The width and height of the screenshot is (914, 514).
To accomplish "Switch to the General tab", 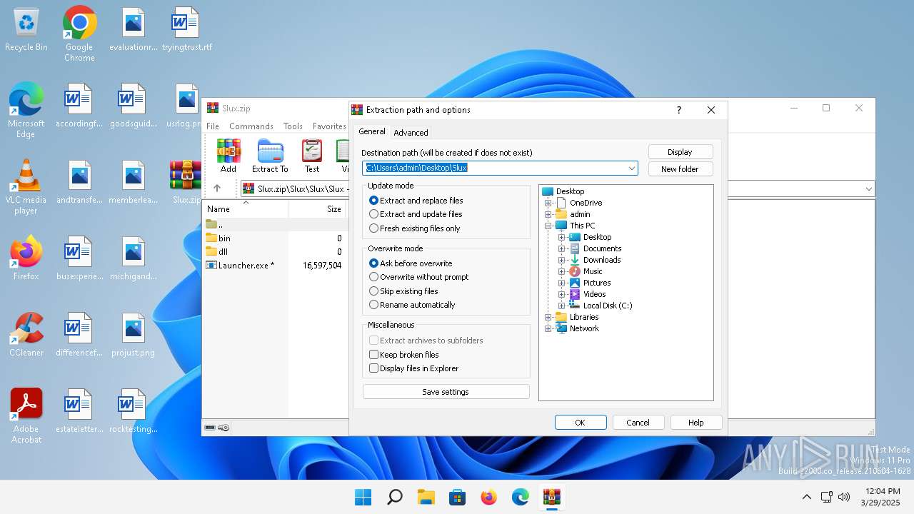I will click(x=372, y=132).
